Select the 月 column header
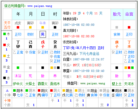The width and height of the screenshot is (138, 109). click(30, 14)
